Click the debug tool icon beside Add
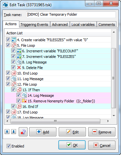Viewport: 121px width, 155px height. coord(23,132)
